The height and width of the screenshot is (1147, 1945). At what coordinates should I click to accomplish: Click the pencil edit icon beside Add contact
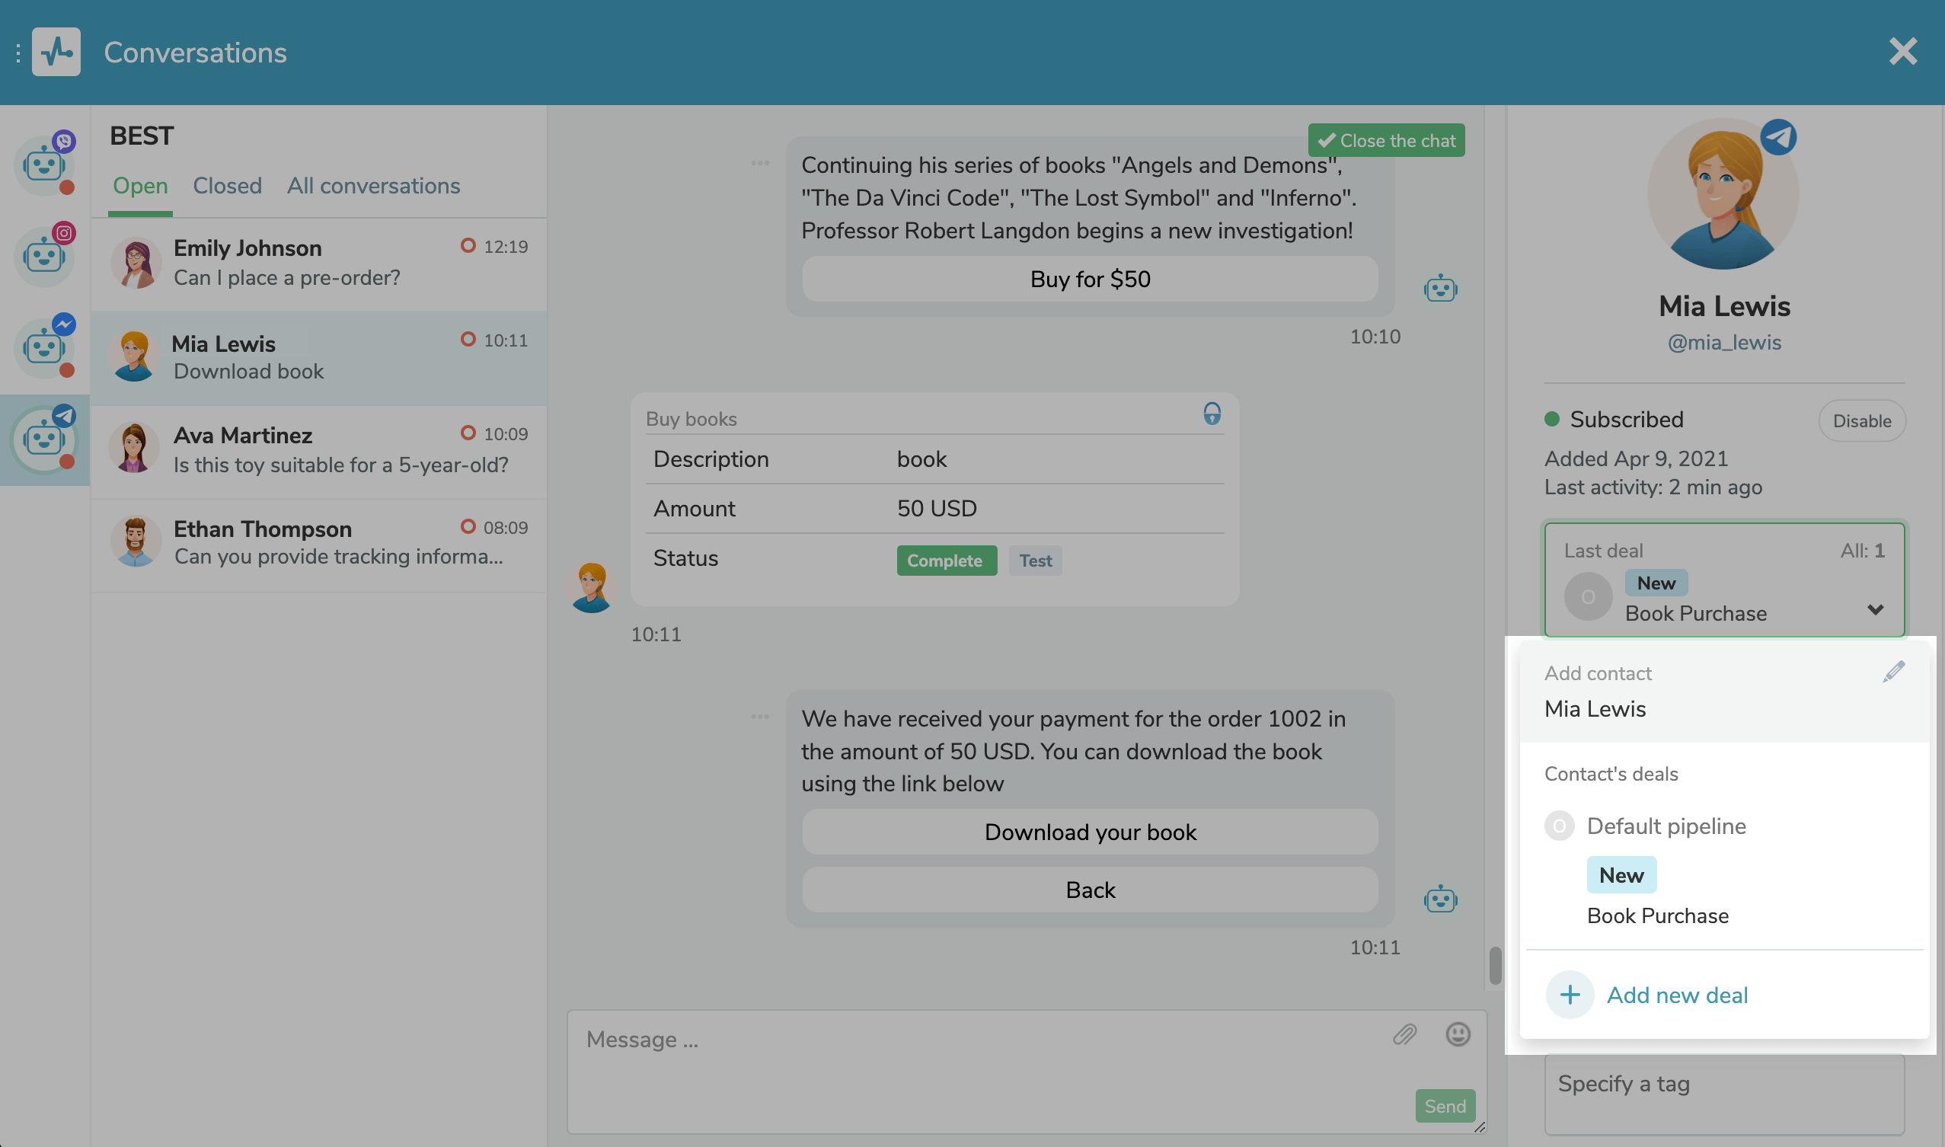(1893, 671)
